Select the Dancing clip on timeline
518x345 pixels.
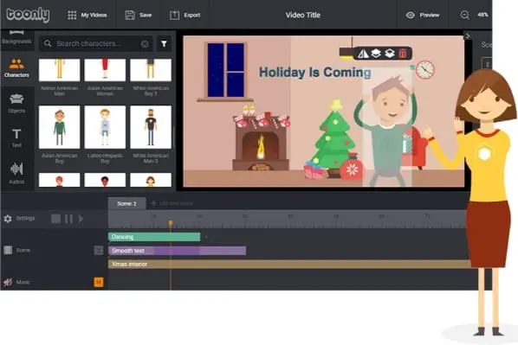pos(154,237)
